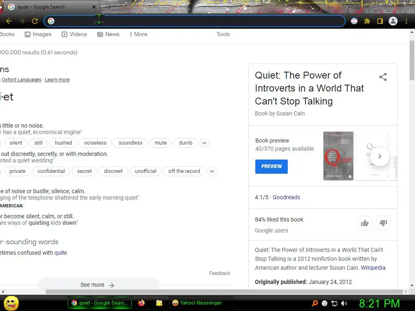Open the Extensions puzzle icon
This screenshot has width=415, height=311.
coord(367,21)
